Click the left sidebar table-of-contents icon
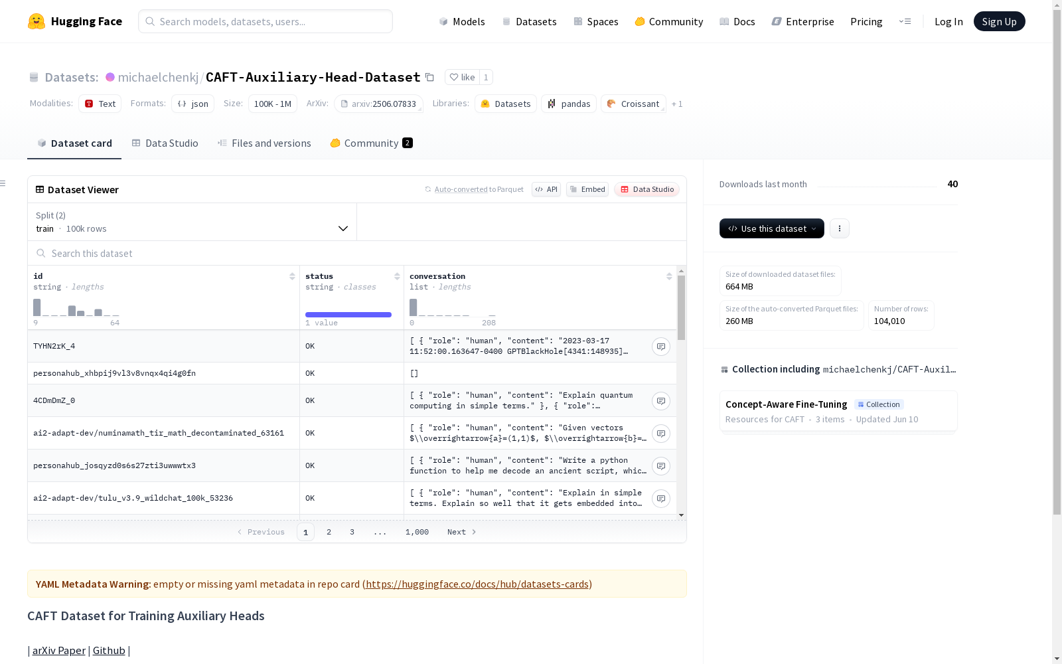Image resolution: width=1062 pixels, height=664 pixels. 3,183
